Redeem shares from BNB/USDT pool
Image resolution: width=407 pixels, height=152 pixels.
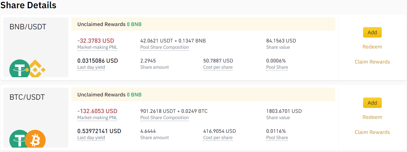pyautogui.click(x=372, y=47)
